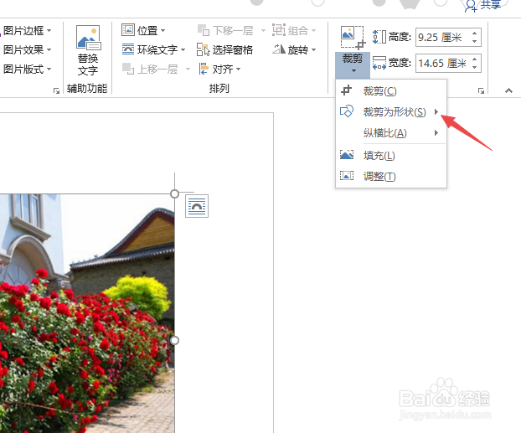521x433 pixels.
Task: Click the 组合 group icon
Action: point(279,30)
